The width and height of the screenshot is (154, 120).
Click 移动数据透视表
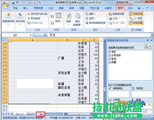point(95,23)
